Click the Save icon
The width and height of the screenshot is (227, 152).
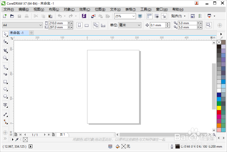(19, 16)
